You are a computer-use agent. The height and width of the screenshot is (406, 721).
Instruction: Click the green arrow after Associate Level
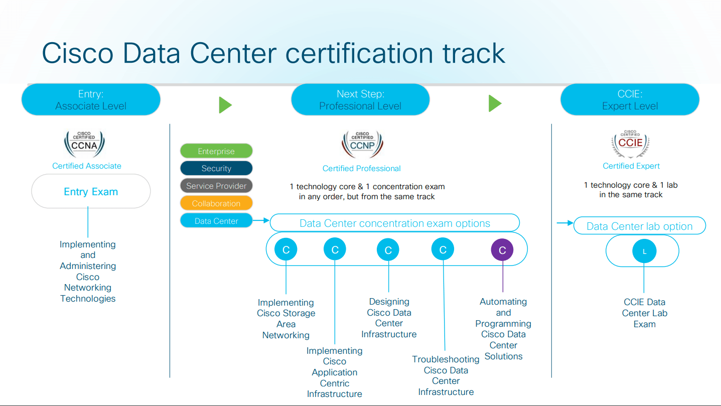pos(225,104)
